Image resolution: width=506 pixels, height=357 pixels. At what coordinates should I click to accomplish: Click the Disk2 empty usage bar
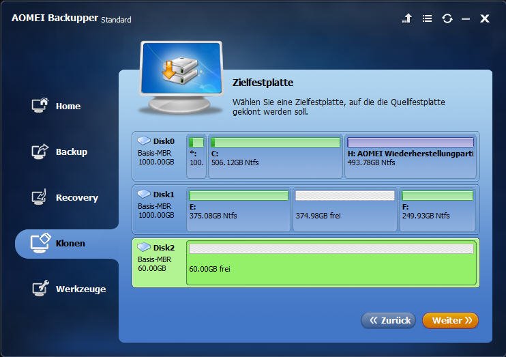click(331, 248)
